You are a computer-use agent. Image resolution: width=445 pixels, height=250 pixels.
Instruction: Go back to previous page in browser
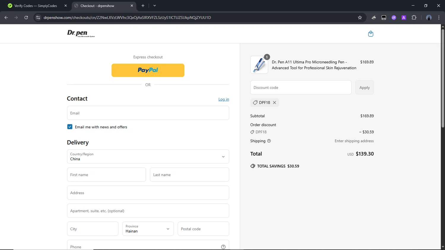click(6, 17)
